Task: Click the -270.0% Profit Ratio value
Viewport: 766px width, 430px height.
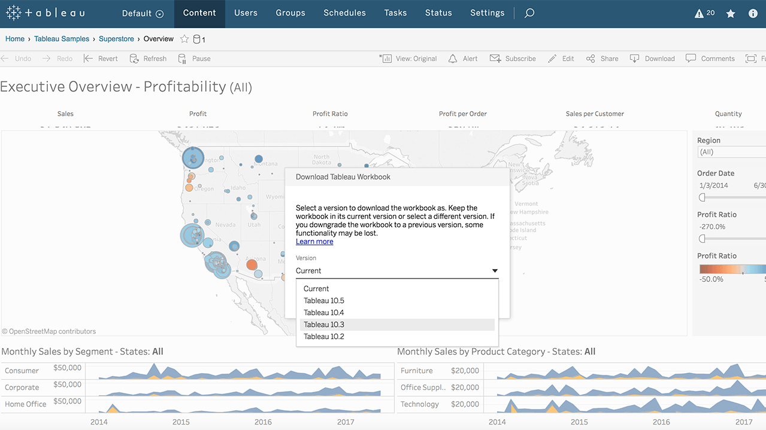Action: click(712, 227)
